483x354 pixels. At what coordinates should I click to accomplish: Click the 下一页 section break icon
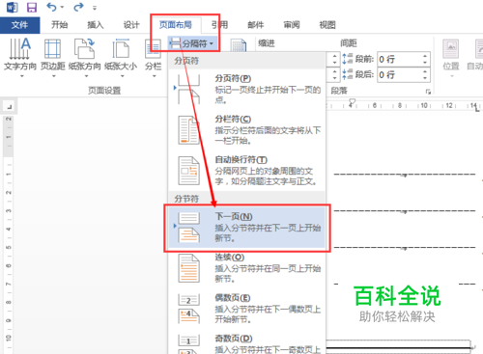pyautogui.click(x=189, y=228)
